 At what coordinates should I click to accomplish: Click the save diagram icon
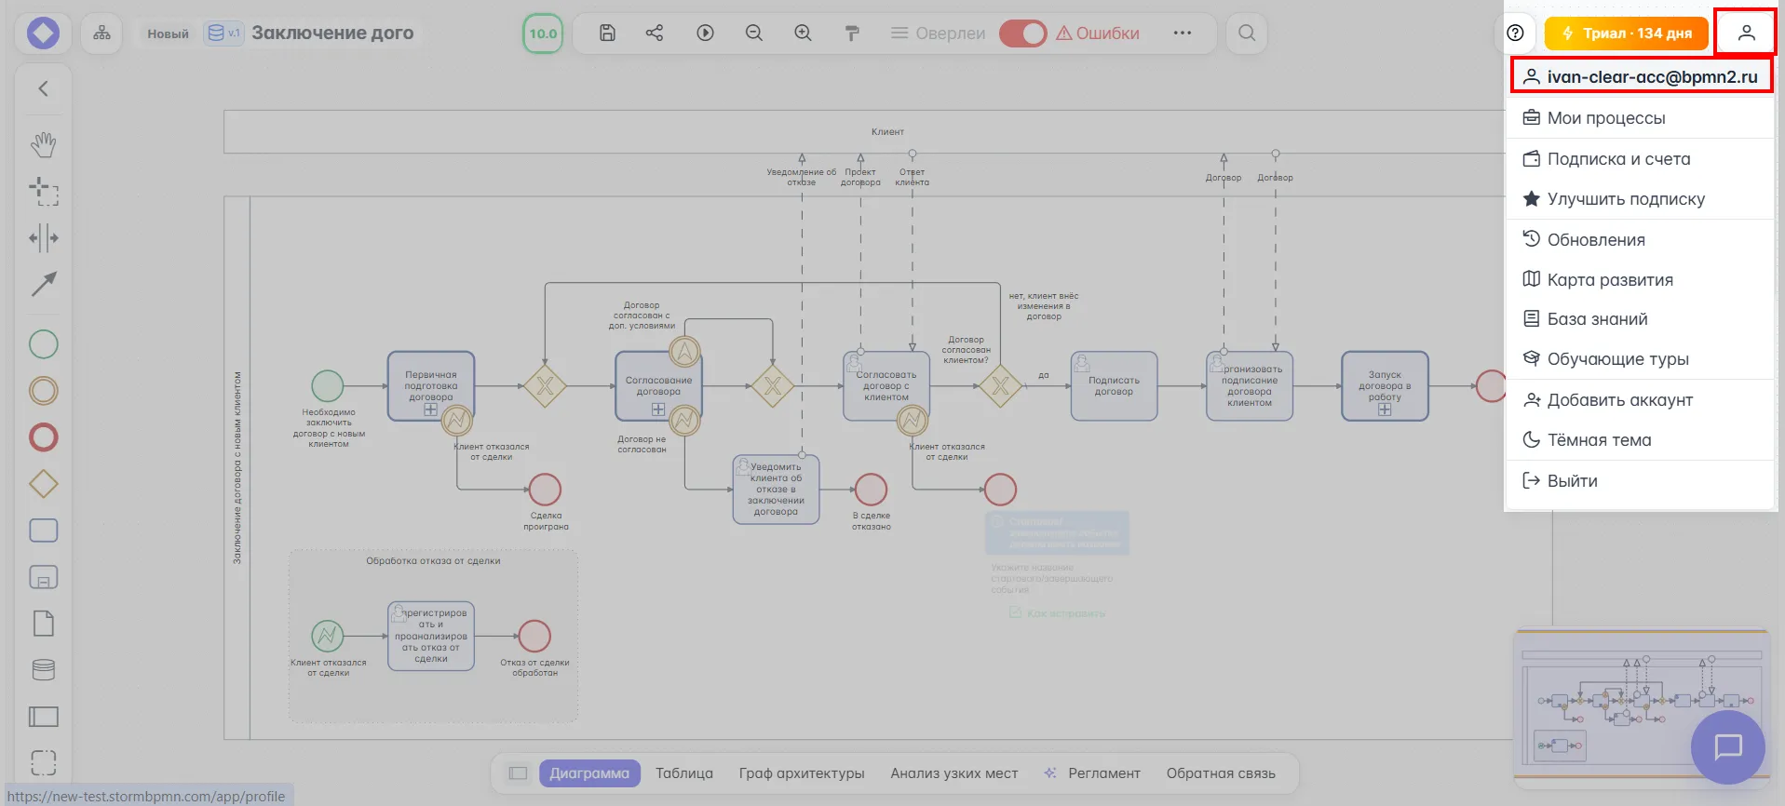pyautogui.click(x=607, y=34)
